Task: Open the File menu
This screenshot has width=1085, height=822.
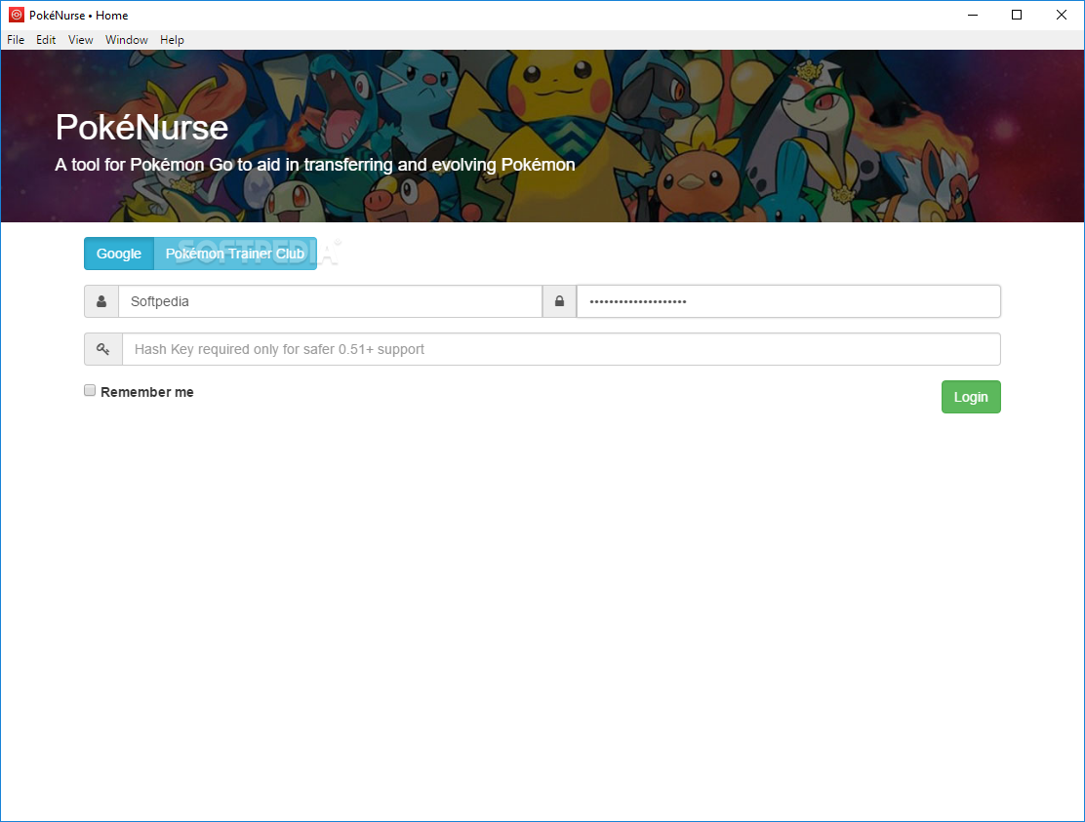Action: point(16,40)
